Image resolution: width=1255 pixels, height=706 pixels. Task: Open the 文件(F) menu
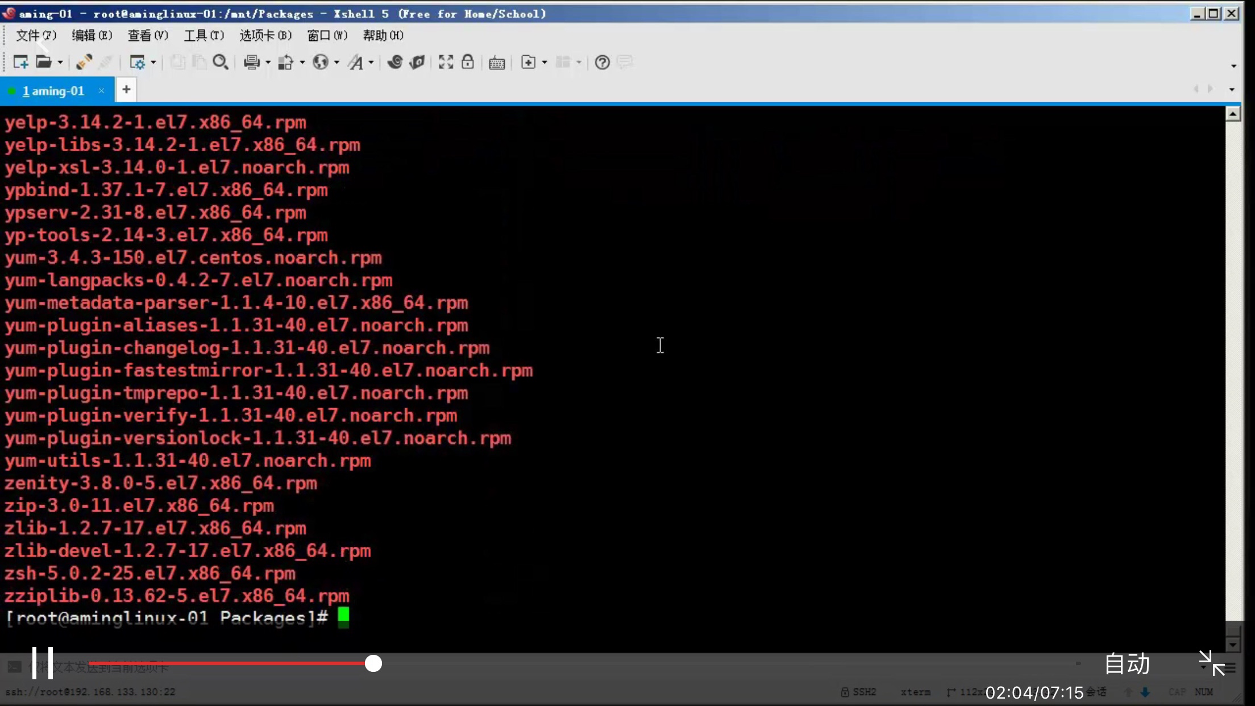click(36, 35)
